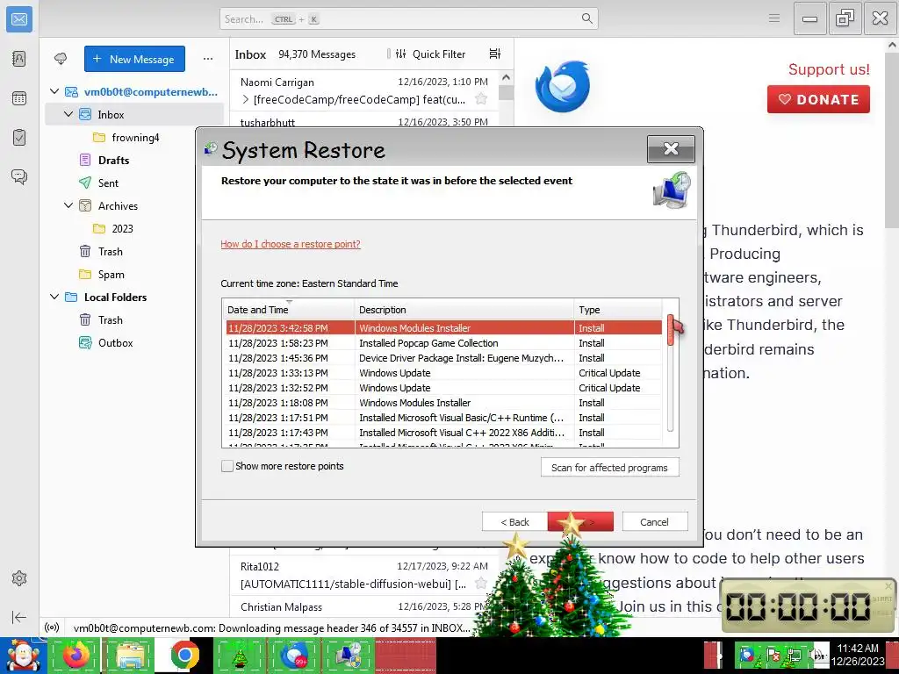Click restore point list scrollbar thumb
The height and width of the screenshot is (674, 899).
coord(670,330)
